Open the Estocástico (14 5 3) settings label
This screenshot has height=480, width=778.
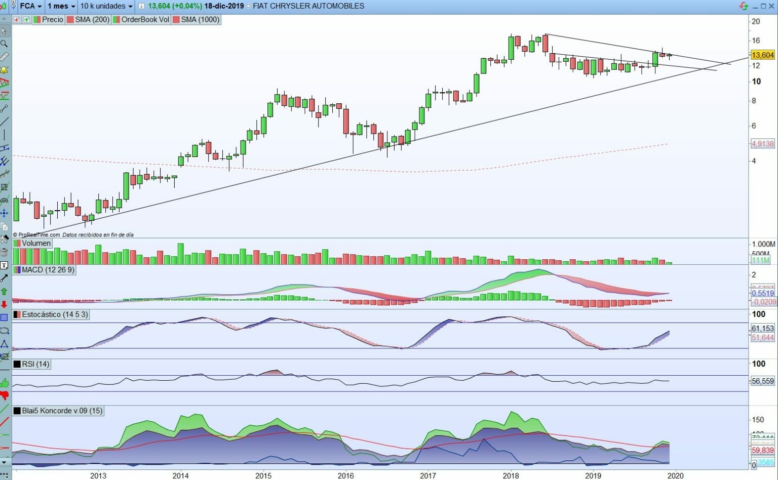[x=51, y=314]
